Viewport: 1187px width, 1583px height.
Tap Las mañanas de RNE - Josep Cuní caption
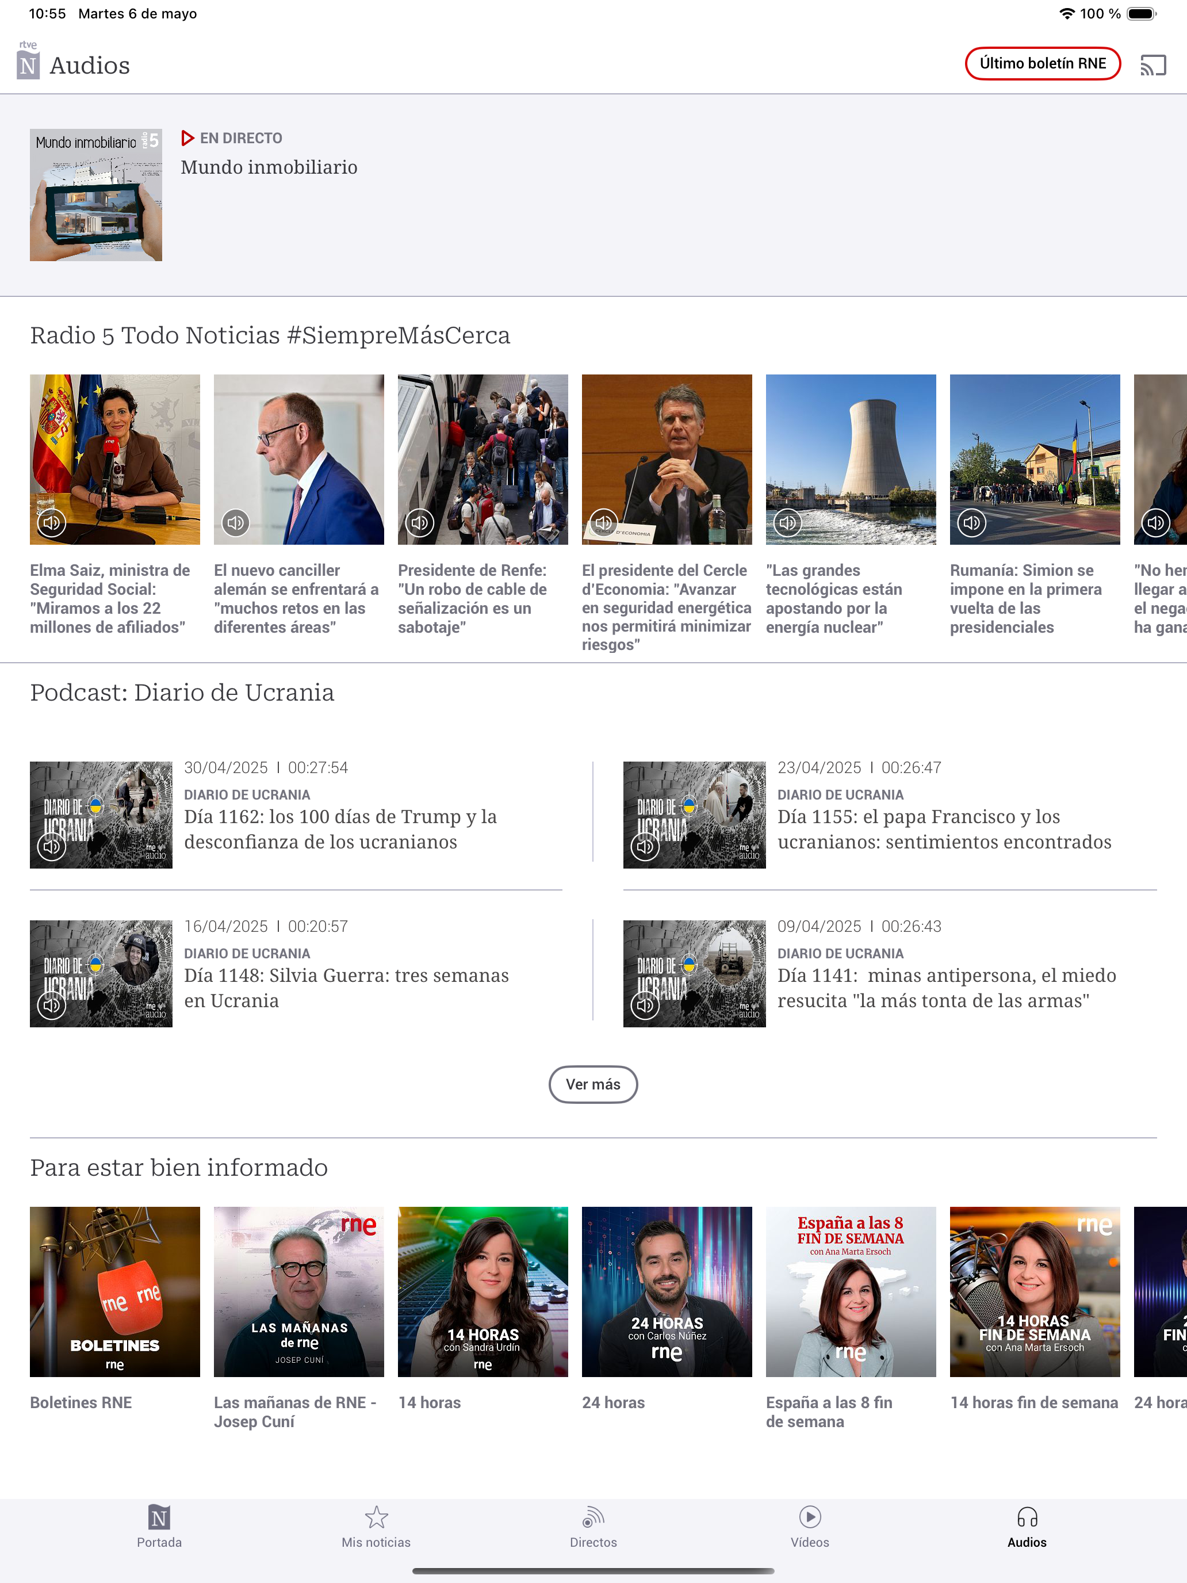(295, 1412)
